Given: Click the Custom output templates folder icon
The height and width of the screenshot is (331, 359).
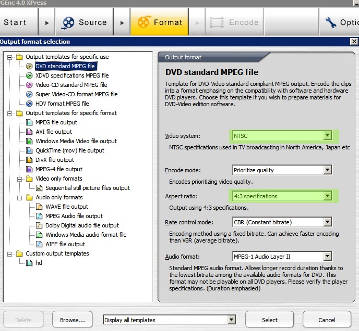Looking at the screenshot, I should pyautogui.click(x=19, y=253).
